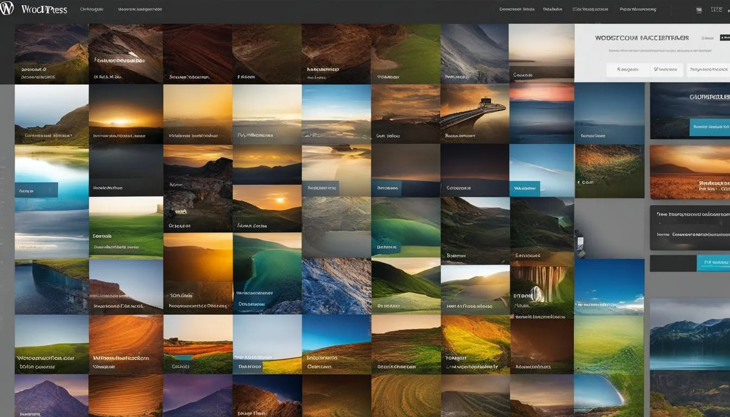Open first menu item right of WordPress wordmark

[x=91, y=9]
